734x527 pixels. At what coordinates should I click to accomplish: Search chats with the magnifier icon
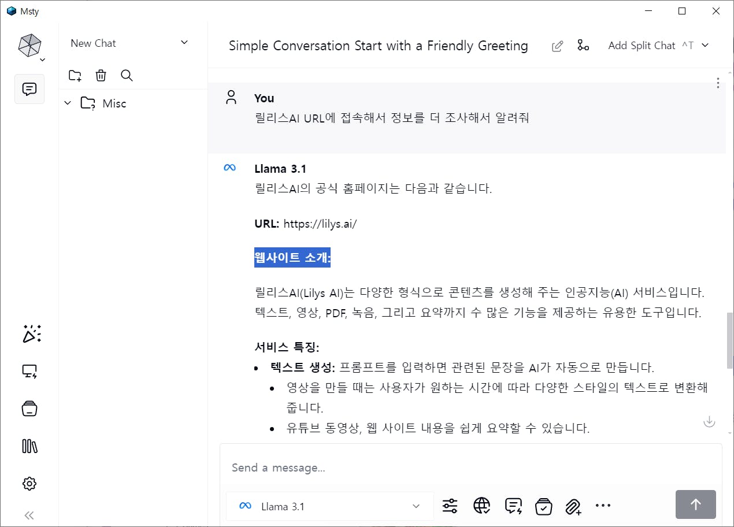pyautogui.click(x=127, y=75)
